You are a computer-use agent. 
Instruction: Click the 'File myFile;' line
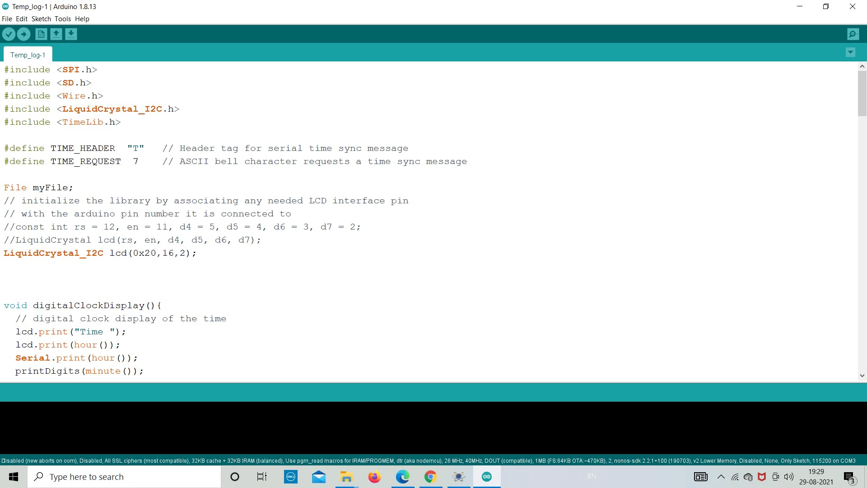[x=38, y=188]
